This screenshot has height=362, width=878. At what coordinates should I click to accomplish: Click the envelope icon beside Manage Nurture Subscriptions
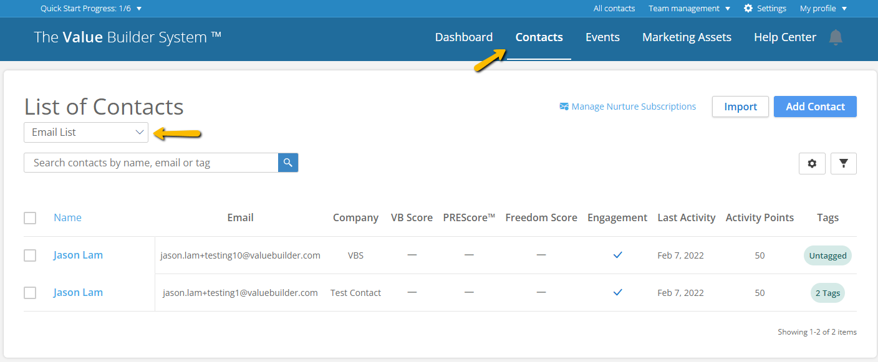pos(564,107)
